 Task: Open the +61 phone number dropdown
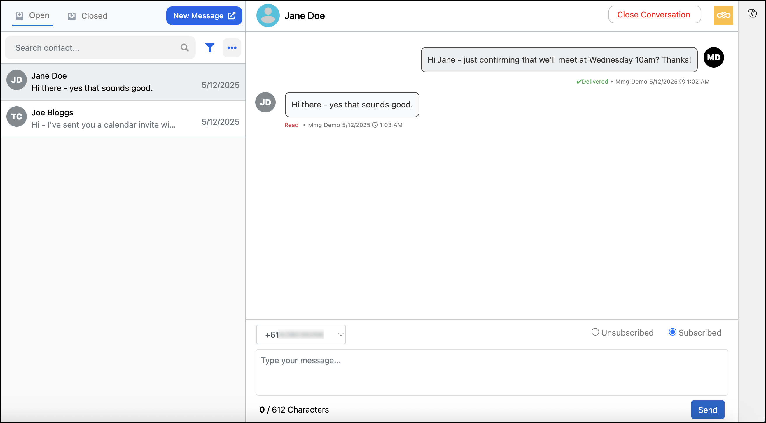tap(301, 334)
